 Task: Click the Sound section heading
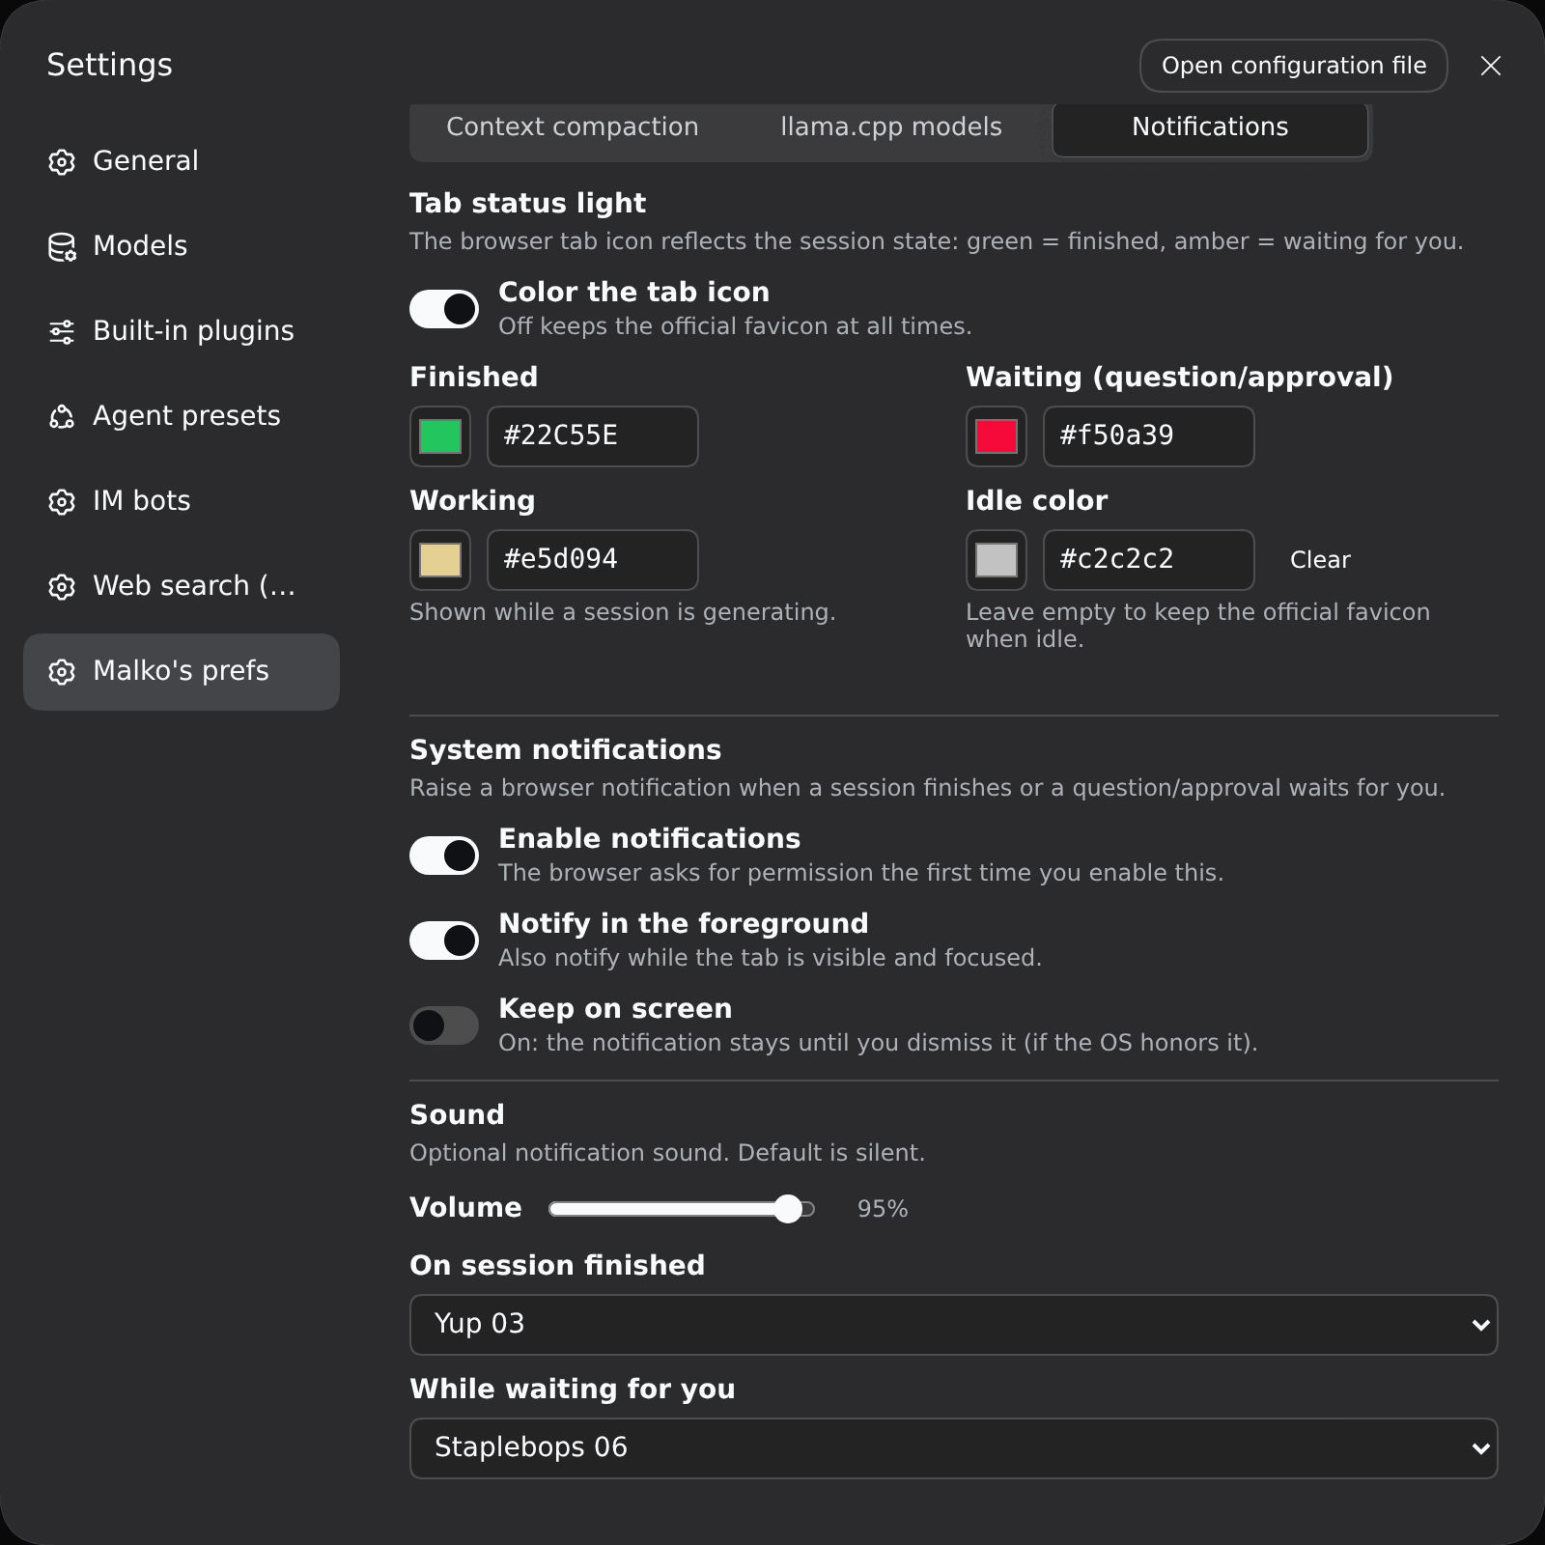[457, 1115]
